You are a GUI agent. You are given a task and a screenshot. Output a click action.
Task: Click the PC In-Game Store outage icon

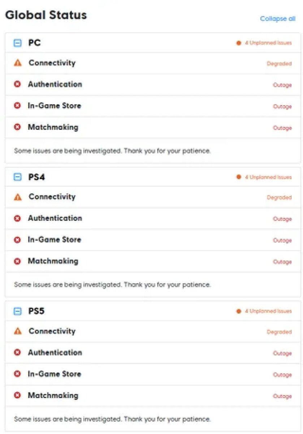pyautogui.click(x=17, y=106)
